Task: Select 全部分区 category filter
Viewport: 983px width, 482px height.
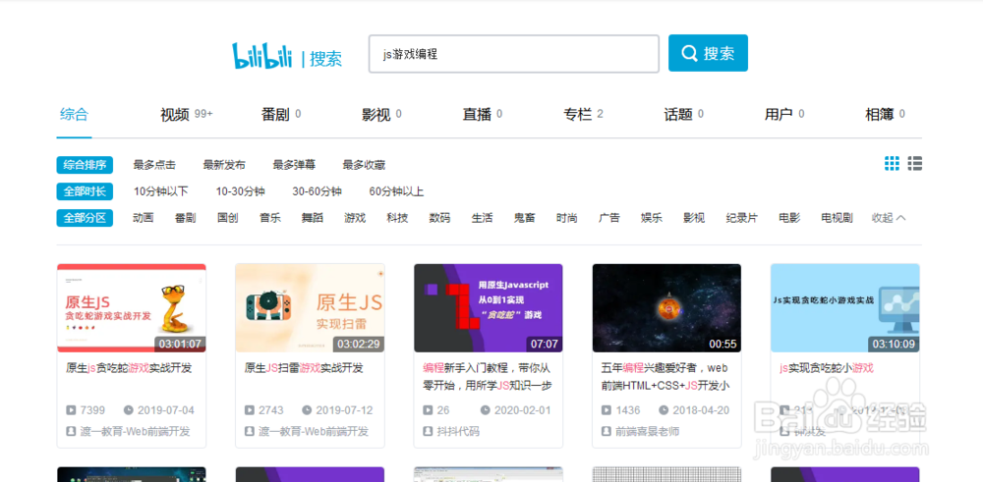Action: pos(85,218)
